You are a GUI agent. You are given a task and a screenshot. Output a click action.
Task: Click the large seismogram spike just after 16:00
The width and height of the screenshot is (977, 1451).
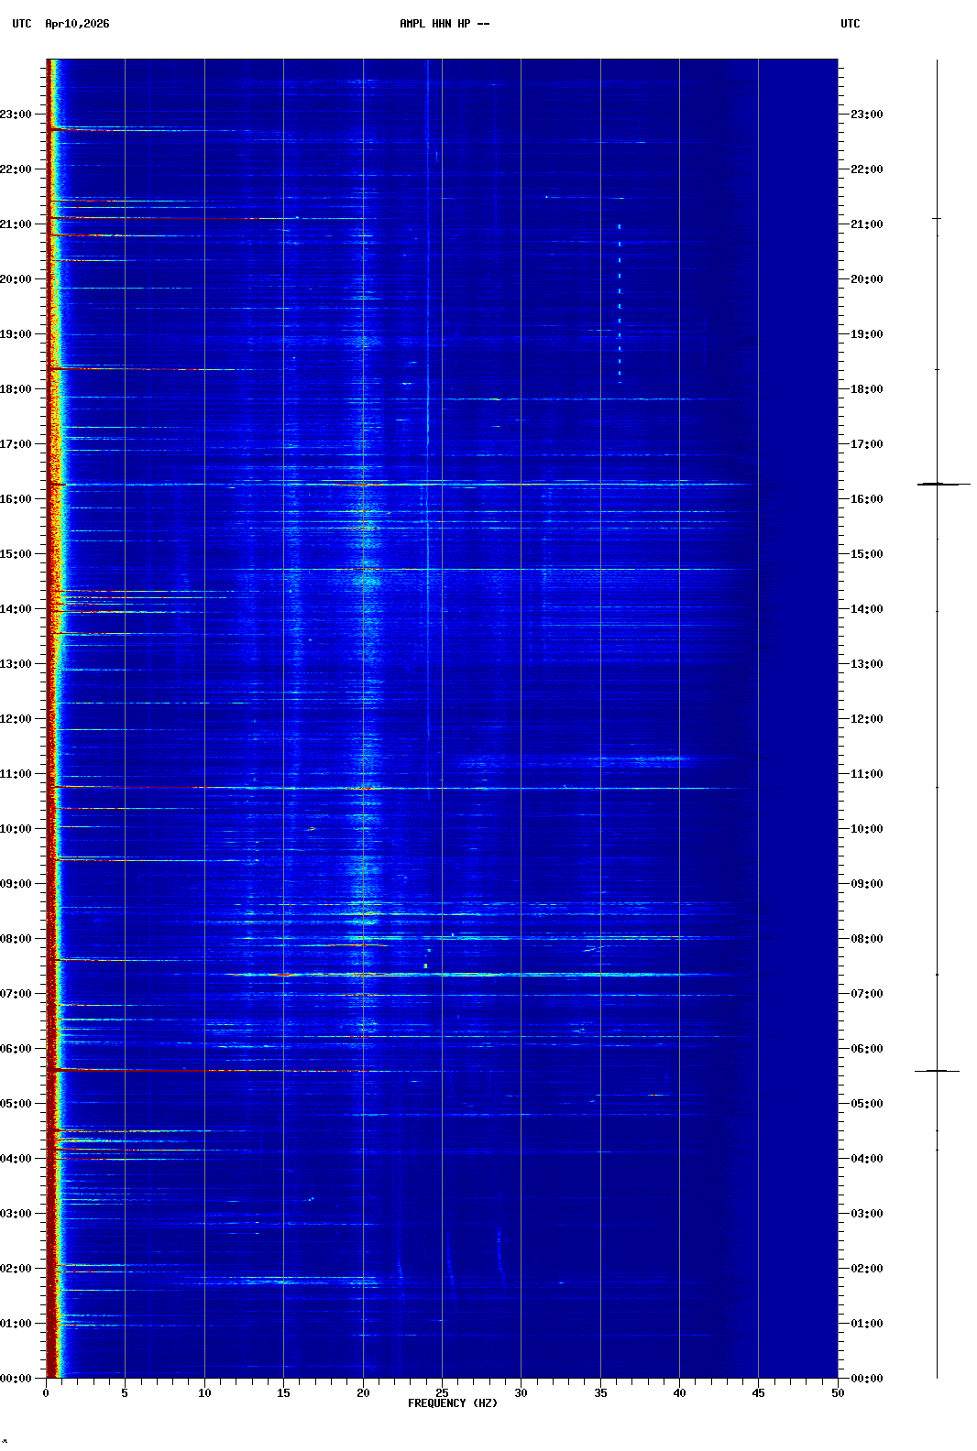(x=942, y=484)
